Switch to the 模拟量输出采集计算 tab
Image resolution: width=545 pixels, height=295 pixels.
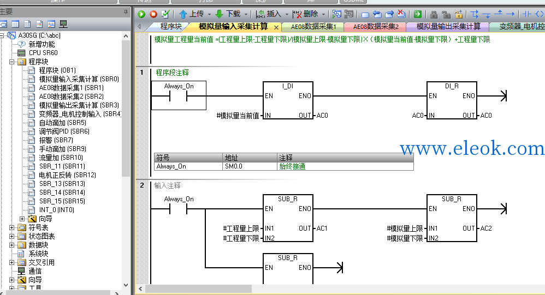(448, 27)
